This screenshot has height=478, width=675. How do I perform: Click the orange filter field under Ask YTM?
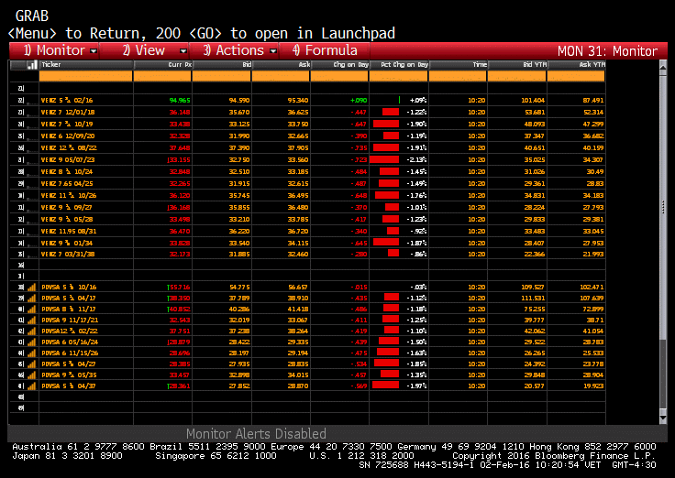pos(576,76)
